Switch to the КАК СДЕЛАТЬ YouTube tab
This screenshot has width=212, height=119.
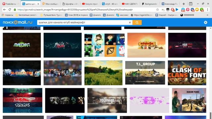tap(130, 4)
